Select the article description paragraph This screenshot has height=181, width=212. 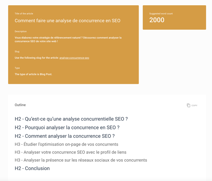(68, 39)
